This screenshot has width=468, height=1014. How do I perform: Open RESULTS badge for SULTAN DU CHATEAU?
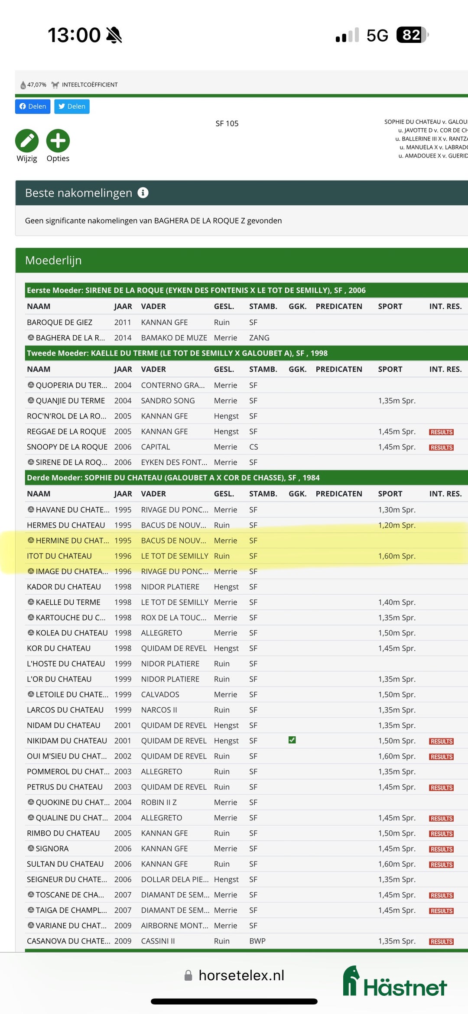(x=441, y=864)
